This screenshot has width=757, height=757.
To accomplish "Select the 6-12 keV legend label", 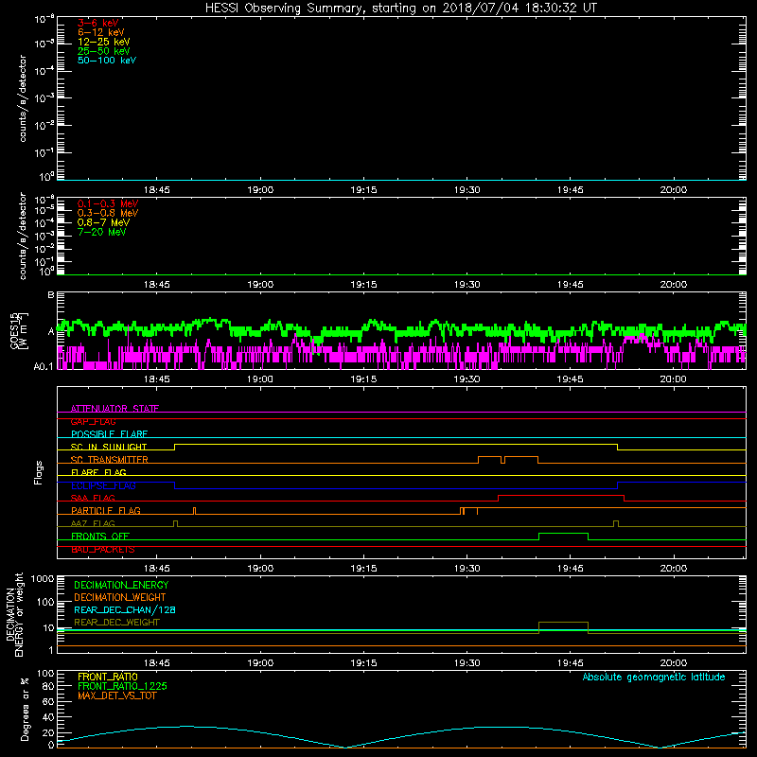I will point(101,32).
